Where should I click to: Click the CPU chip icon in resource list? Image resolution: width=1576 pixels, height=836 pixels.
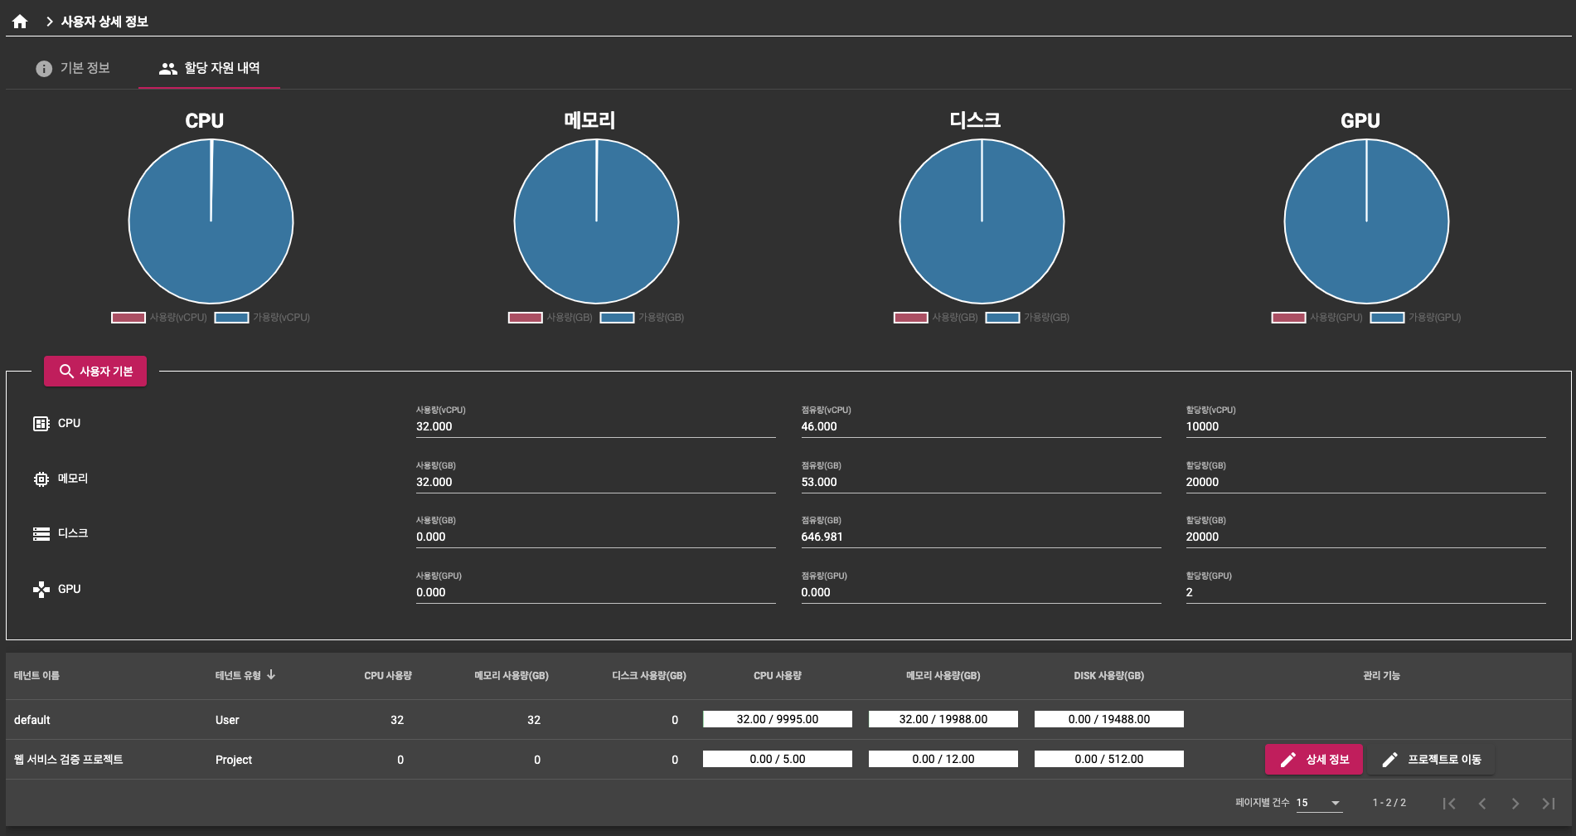click(x=41, y=424)
